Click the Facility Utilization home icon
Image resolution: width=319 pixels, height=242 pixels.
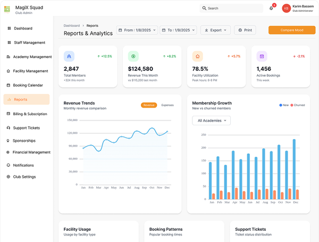point(198,57)
